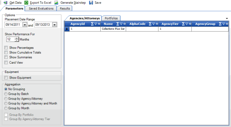Click the Generate Stairstep chart icon
The height and width of the screenshot is (127, 231).
pos(56,3)
